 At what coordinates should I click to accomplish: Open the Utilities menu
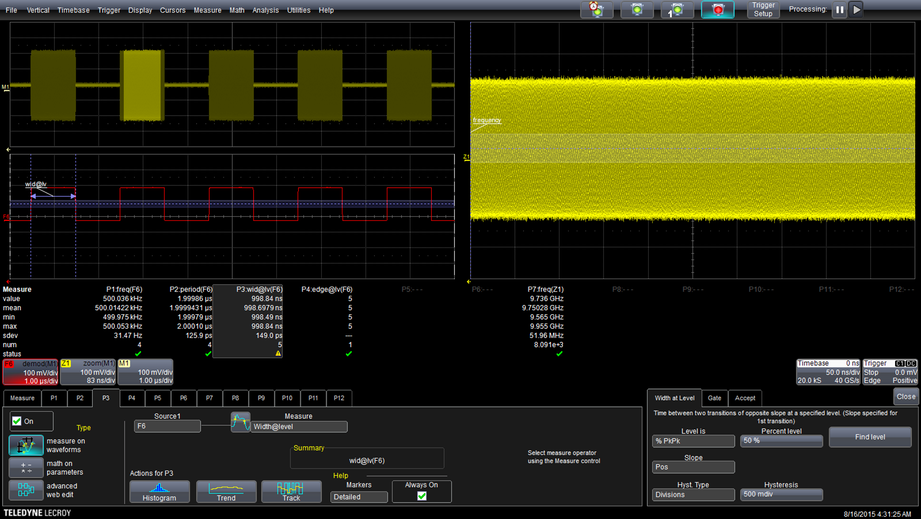tap(299, 10)
